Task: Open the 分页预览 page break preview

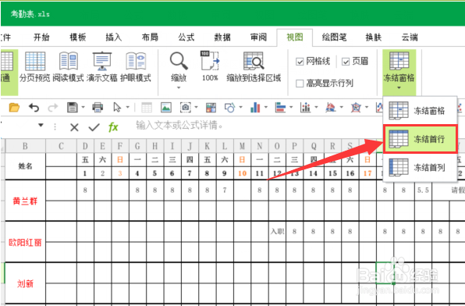Action: (35, 67)
